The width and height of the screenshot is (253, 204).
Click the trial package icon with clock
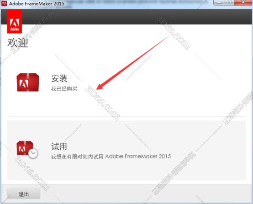click(x=27, y=150)
